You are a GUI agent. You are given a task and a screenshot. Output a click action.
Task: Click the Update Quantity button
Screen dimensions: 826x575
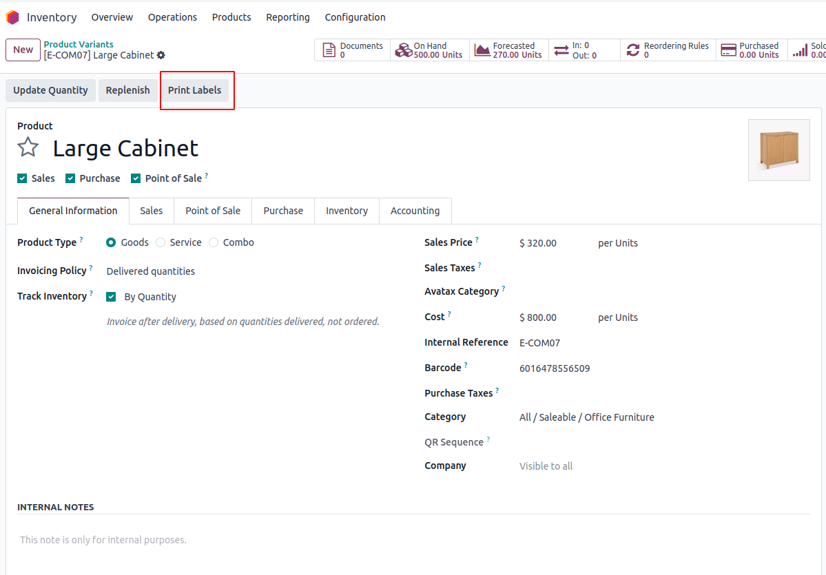tap(50, 90)
